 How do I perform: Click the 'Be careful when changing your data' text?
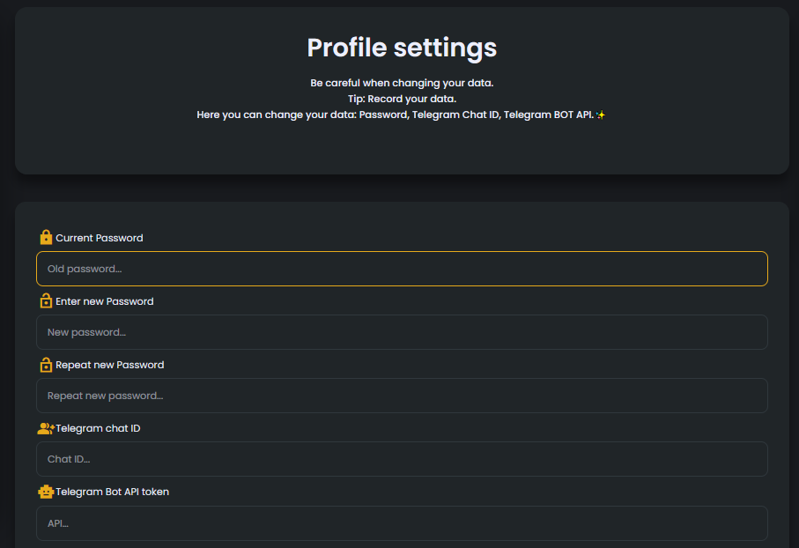(x=402, y=83)
